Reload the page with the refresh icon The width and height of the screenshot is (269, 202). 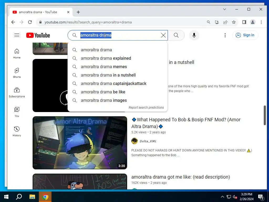tap(30, 22)
